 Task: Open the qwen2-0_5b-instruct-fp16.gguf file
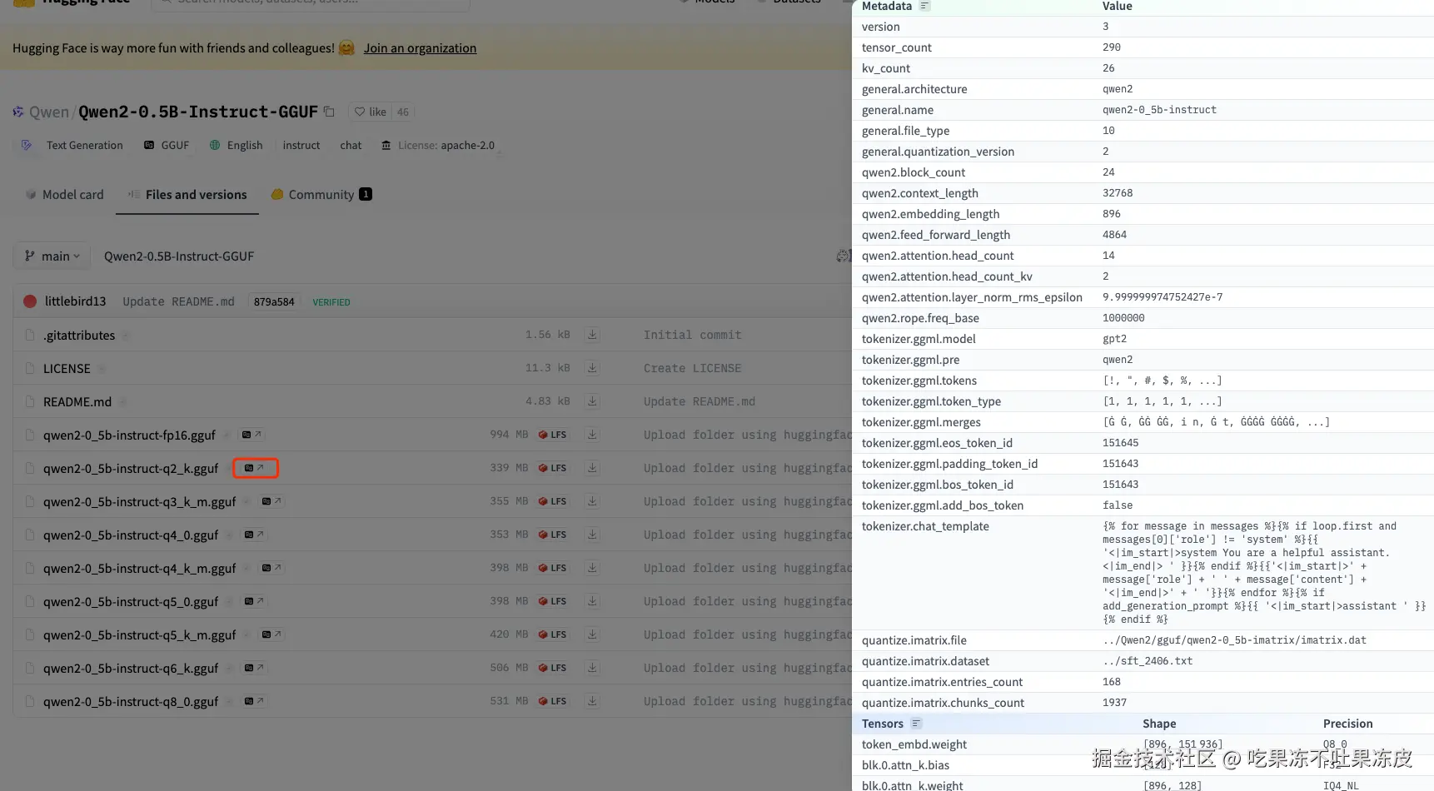pos(129,435)
